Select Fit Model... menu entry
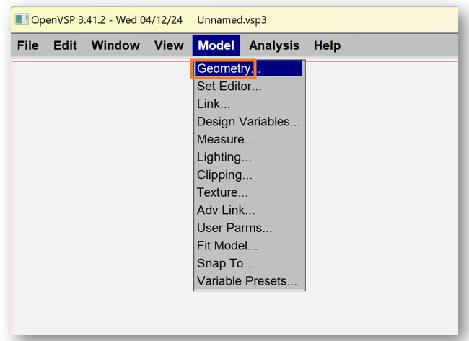This screenshot has height=341, width=469. coord(227,246)
